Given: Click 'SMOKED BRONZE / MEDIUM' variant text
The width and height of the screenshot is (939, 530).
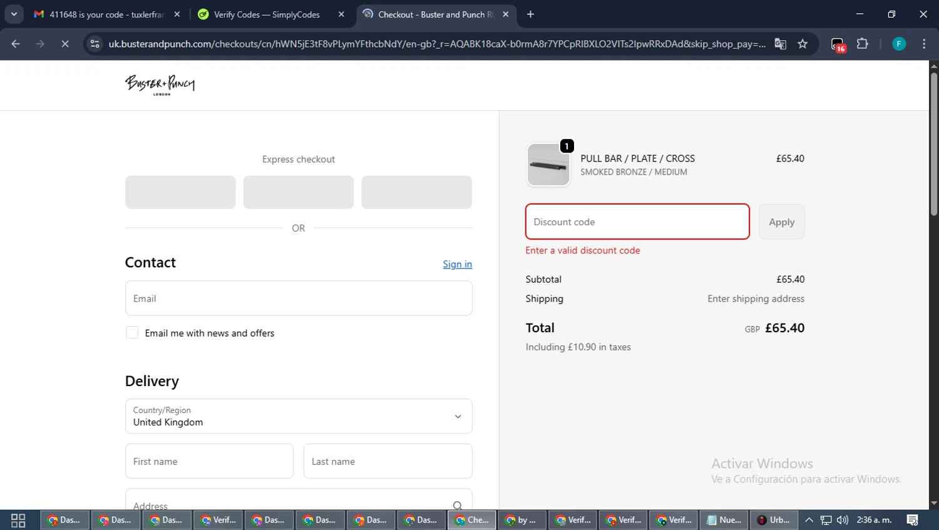Looking at the screenshot, I should pyautogui.click(x=634, y=172).
